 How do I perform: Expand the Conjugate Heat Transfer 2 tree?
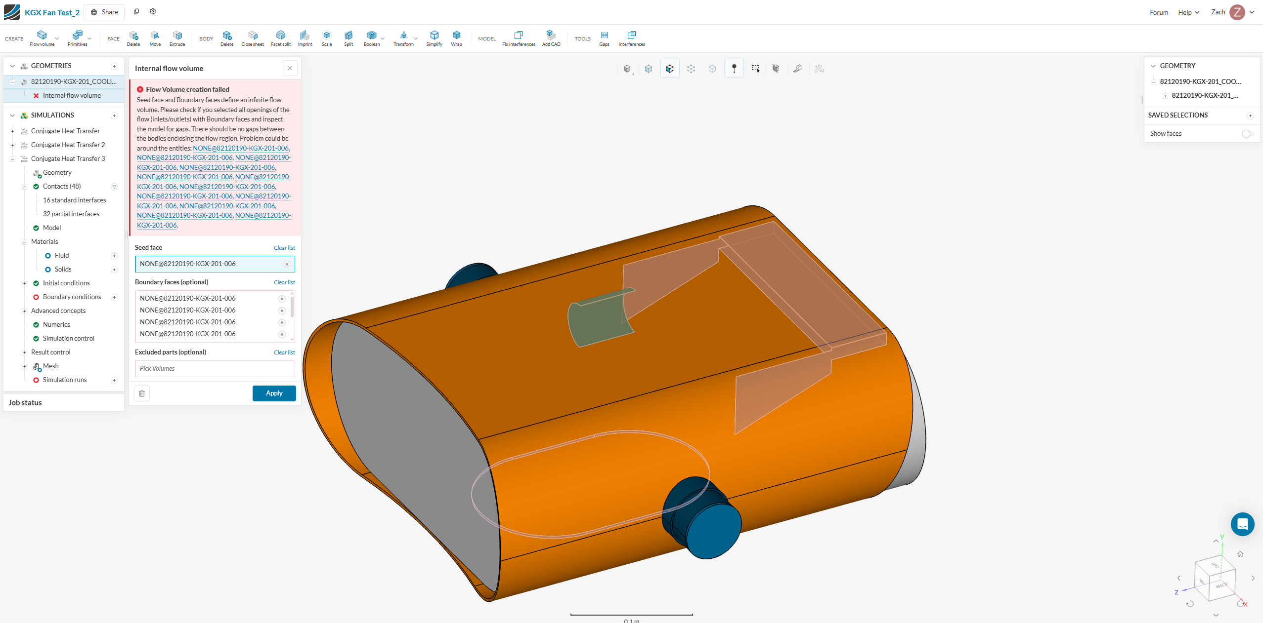point(12,145)
